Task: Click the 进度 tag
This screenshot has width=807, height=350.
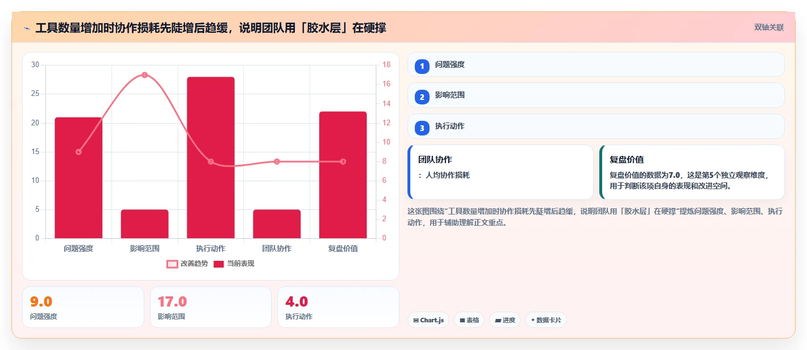Action: 505,320
